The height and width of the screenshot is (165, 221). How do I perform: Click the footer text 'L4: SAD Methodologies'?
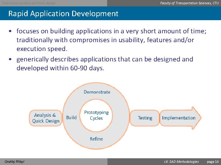tap(181, 162)
